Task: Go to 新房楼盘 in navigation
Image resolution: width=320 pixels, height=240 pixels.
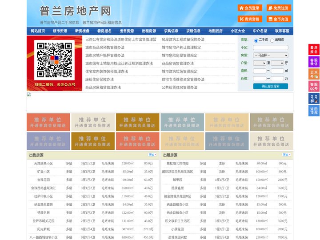Action: pos(82,31)
